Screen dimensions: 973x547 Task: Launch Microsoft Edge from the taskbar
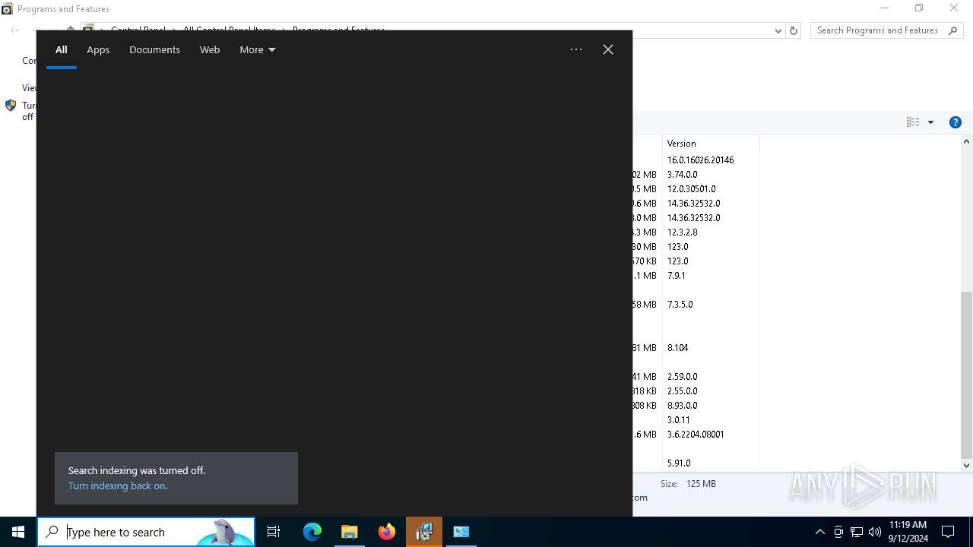click(312, 532)
